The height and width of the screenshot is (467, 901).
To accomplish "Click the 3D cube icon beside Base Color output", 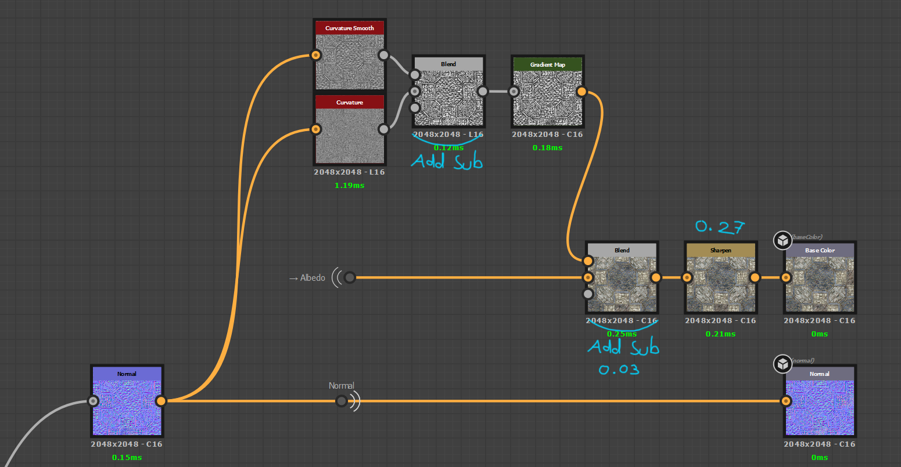I will (782, 240).
